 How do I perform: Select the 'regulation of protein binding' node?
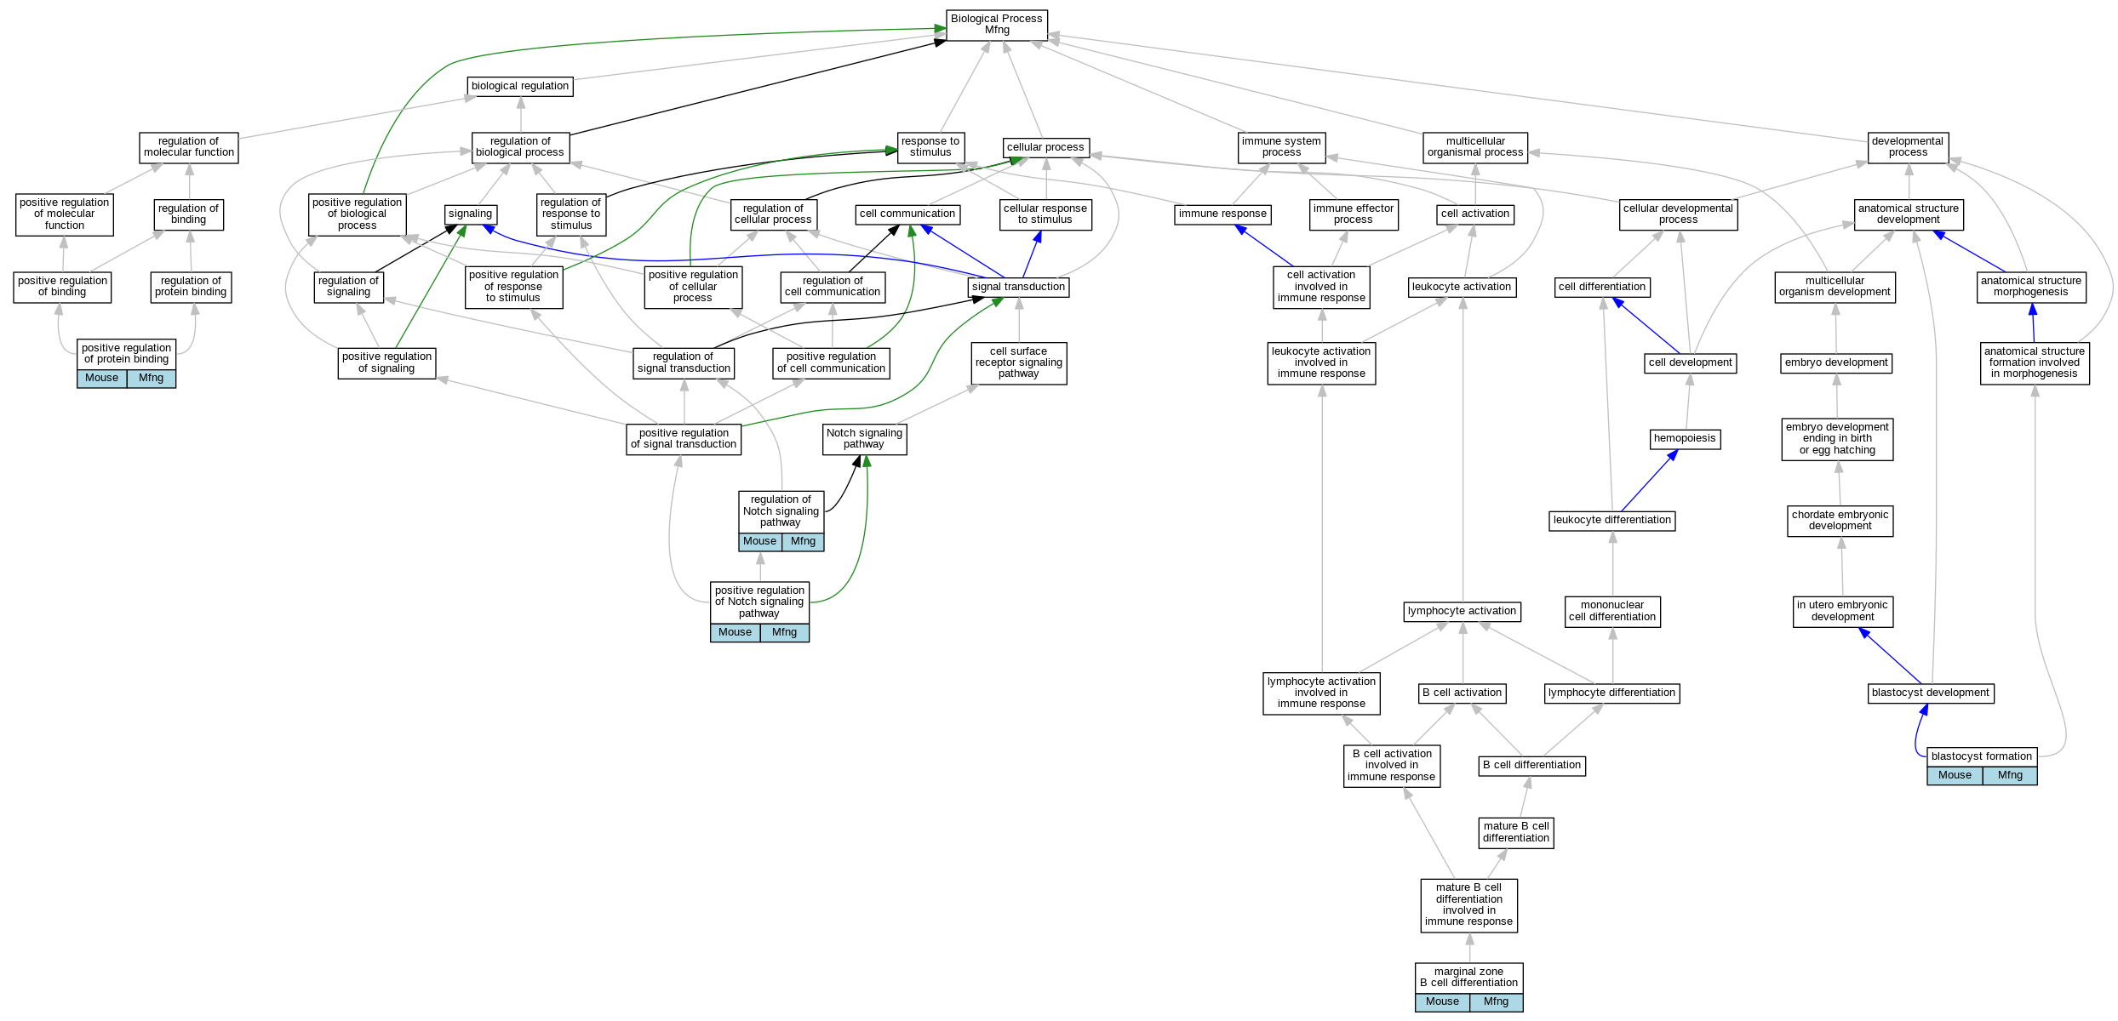click(x=191, y=287)
